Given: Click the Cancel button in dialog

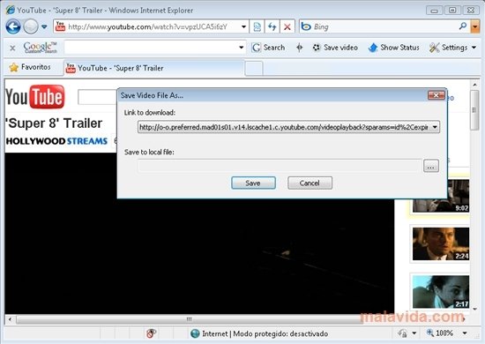Looking at the screenshot, I should (310, 183).
